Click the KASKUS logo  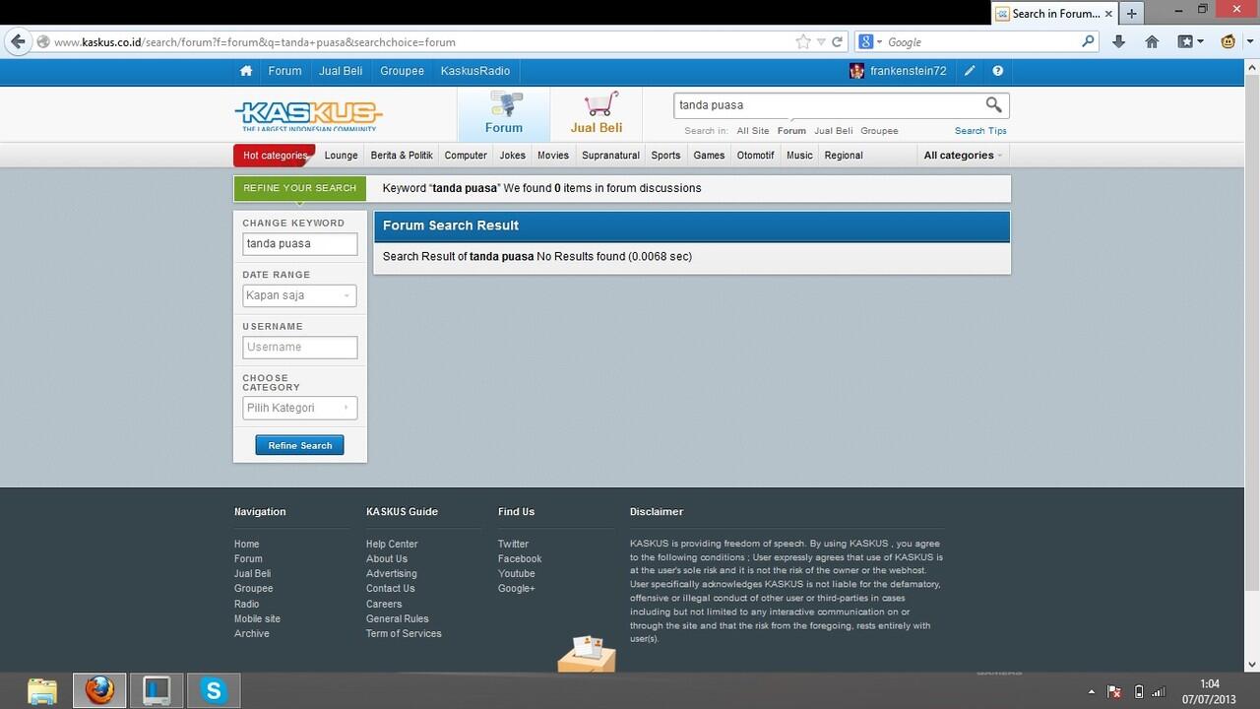308,115
